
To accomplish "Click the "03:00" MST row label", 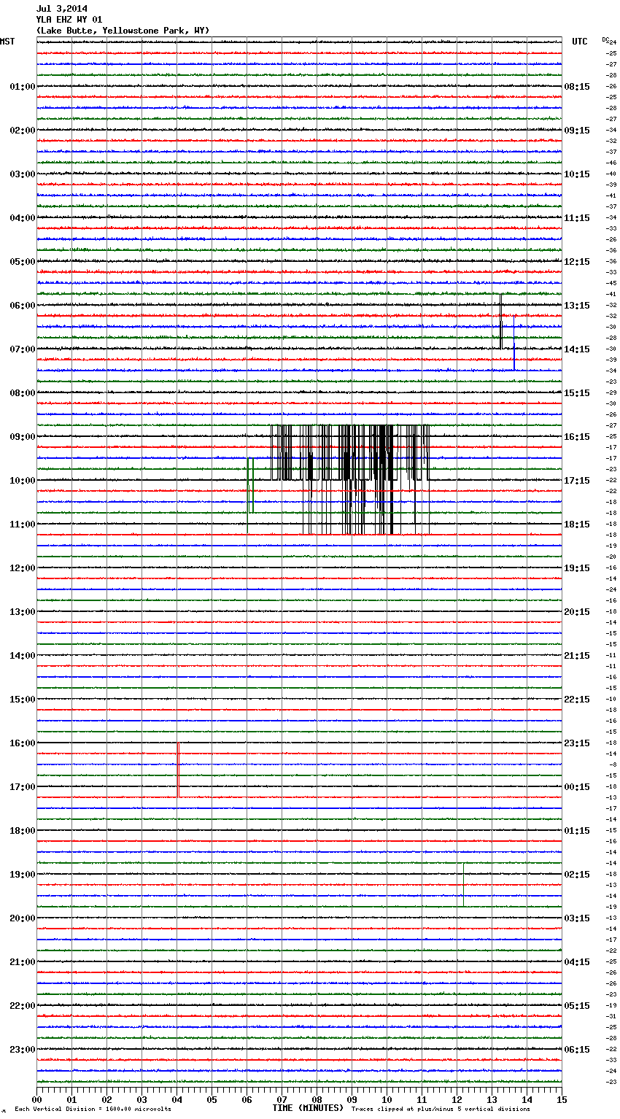I will [x=23, y=174].
